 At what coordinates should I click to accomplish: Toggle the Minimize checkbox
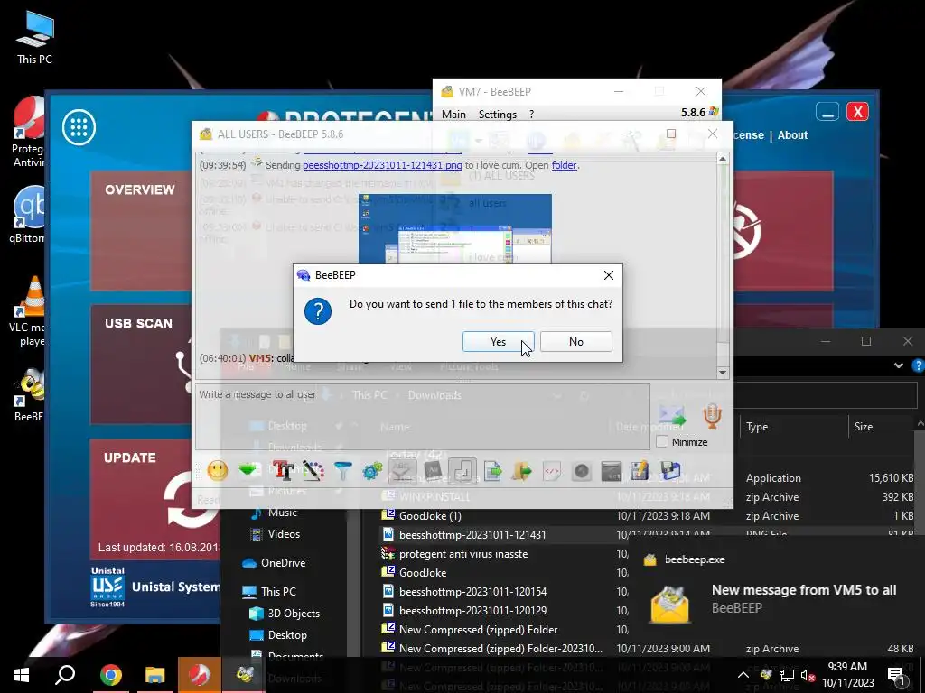point(662,441)
